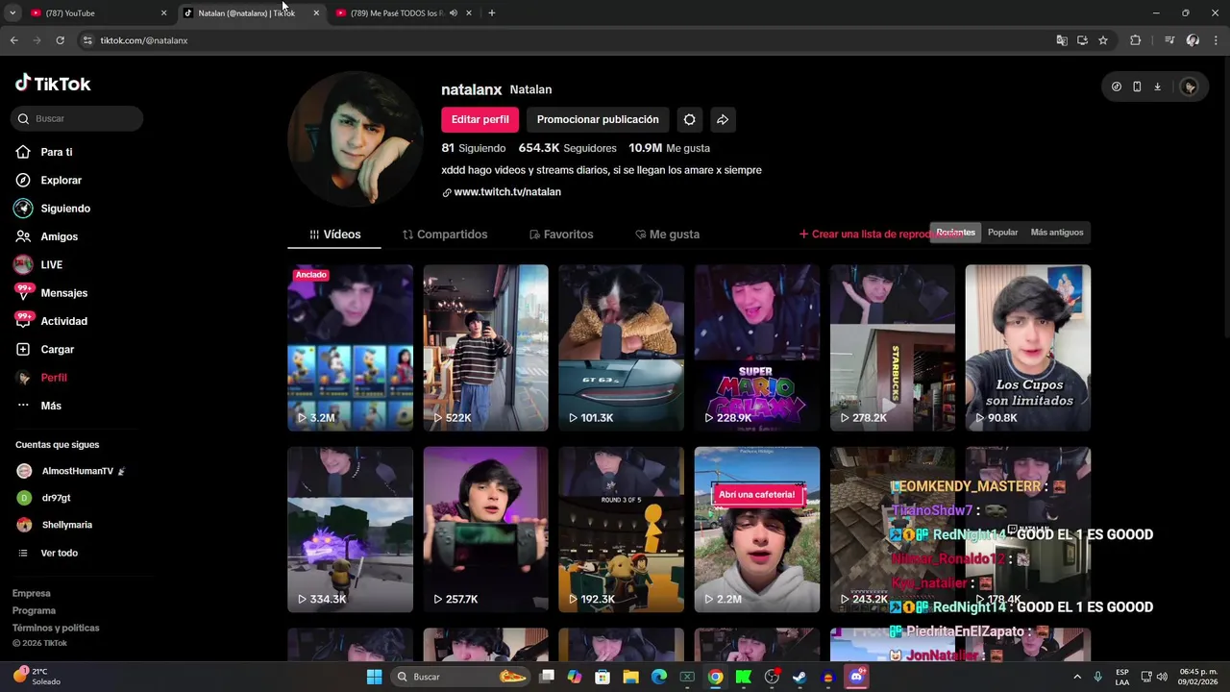Open AlmostHumanTV followed account

[x=71, y=471]
